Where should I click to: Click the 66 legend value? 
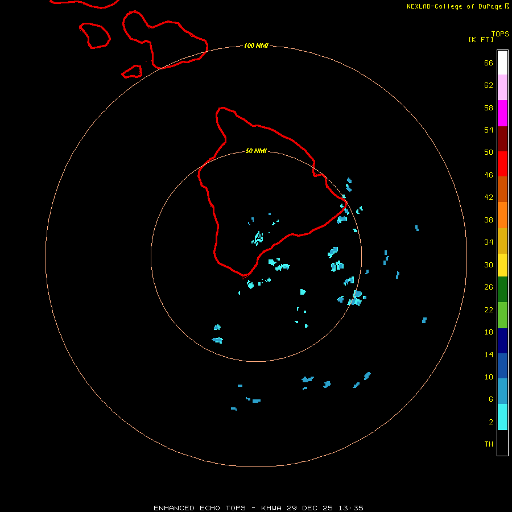[489, 63]
